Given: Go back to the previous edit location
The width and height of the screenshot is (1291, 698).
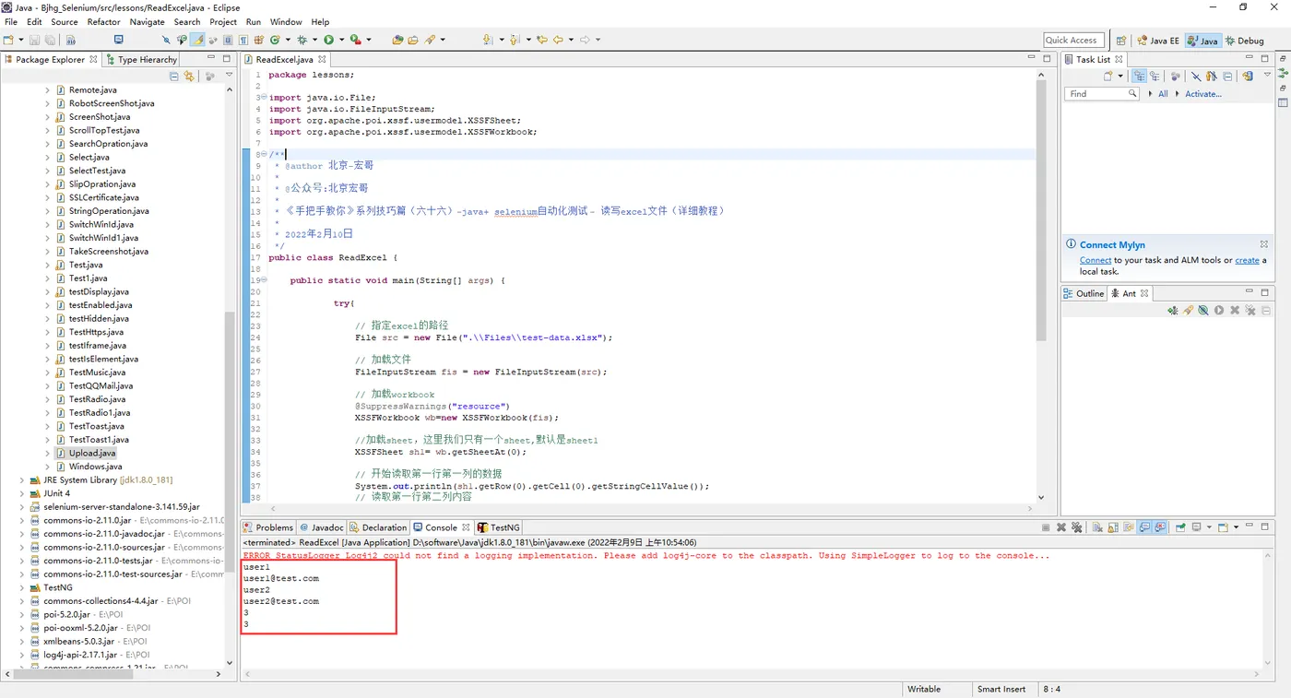Looking at the screenshot, I should coord(542,40).
